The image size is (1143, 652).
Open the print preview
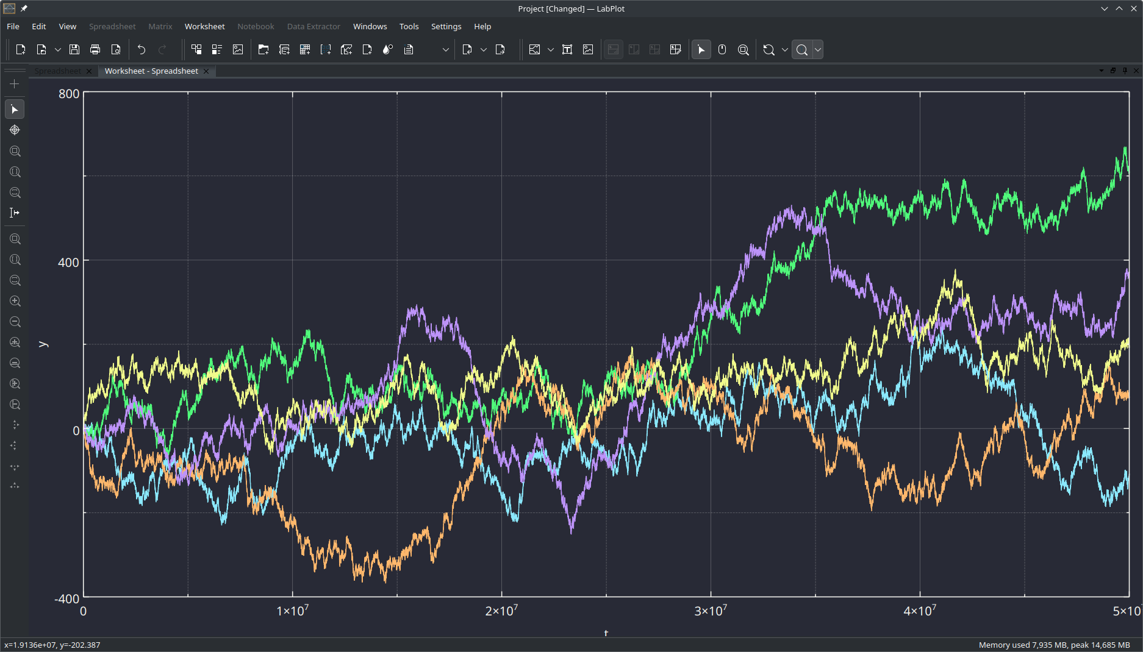click(x=116, y=49)
